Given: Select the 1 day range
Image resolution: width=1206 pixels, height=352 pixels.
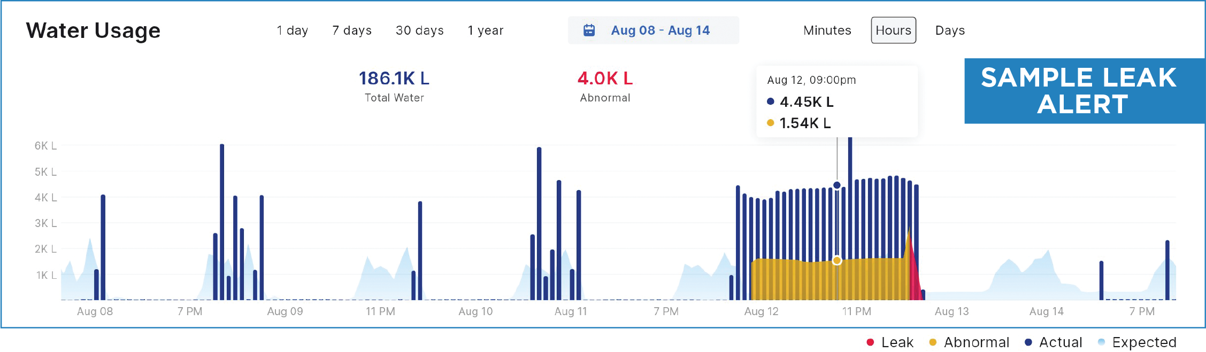Looking at the screenshot, I should [292, 30].
